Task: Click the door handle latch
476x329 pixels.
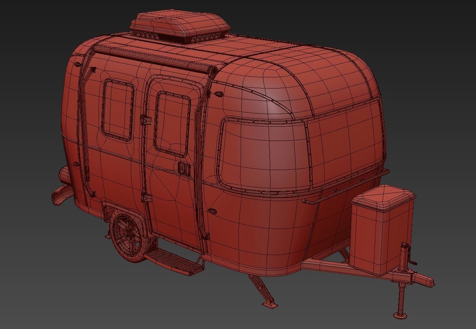Action: click(x=184, y=169)
